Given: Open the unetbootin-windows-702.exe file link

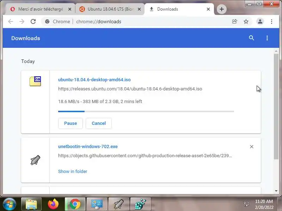Looking at the screenshot, I should (88, 146).
